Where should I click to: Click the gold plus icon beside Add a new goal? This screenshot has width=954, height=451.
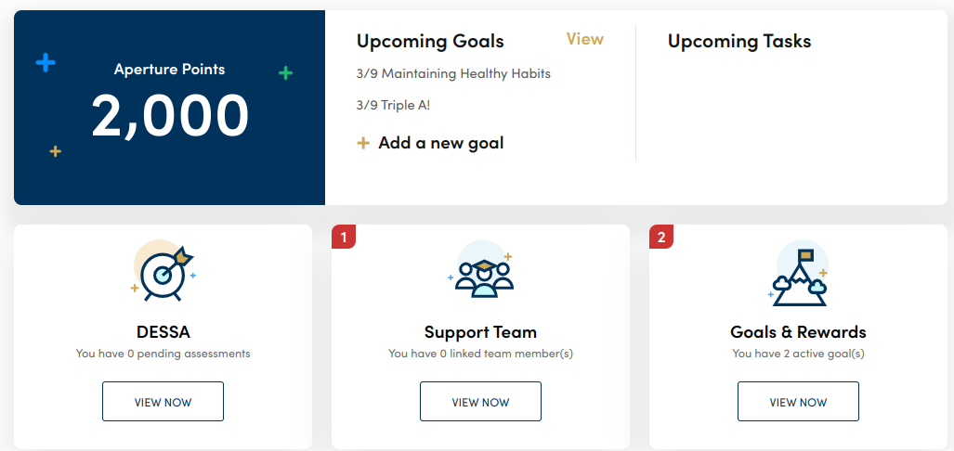coord(363,143)
